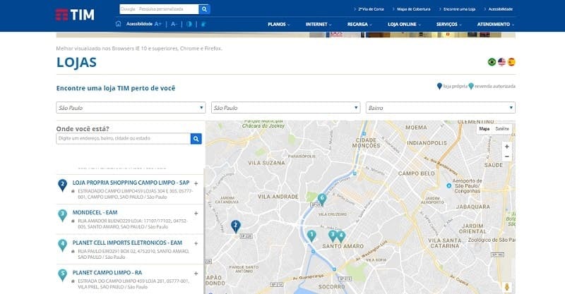
Task: Zoom out on the map
Action: (x=506, y=157)
